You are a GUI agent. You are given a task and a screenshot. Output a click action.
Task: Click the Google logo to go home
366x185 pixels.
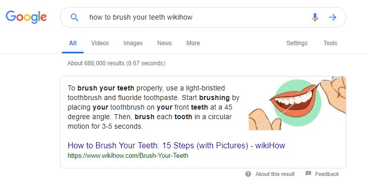click(26, 17)
